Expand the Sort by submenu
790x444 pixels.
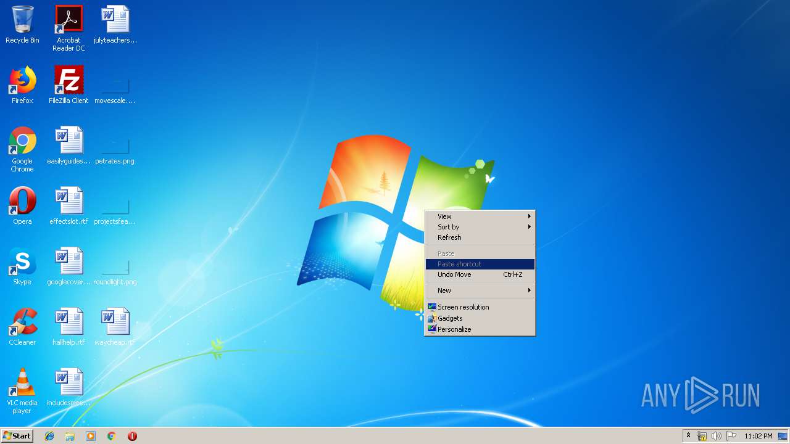coord(480,227)
